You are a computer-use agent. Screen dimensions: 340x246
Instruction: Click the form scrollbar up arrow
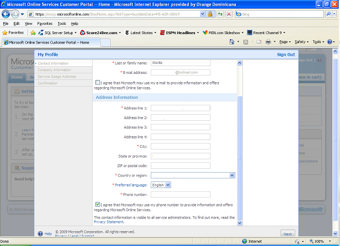(x=240, y=63)
